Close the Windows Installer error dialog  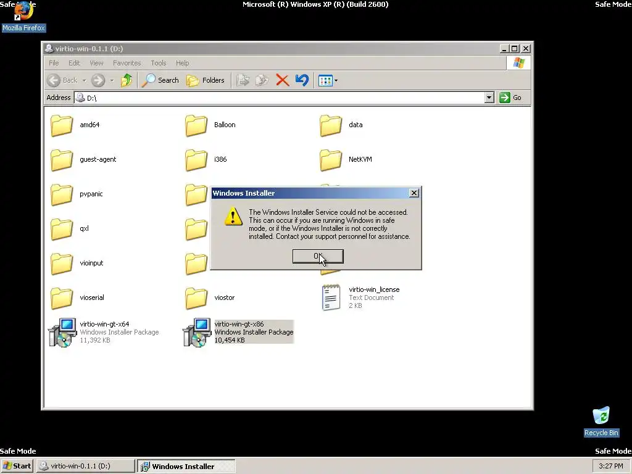click(414, 193)
